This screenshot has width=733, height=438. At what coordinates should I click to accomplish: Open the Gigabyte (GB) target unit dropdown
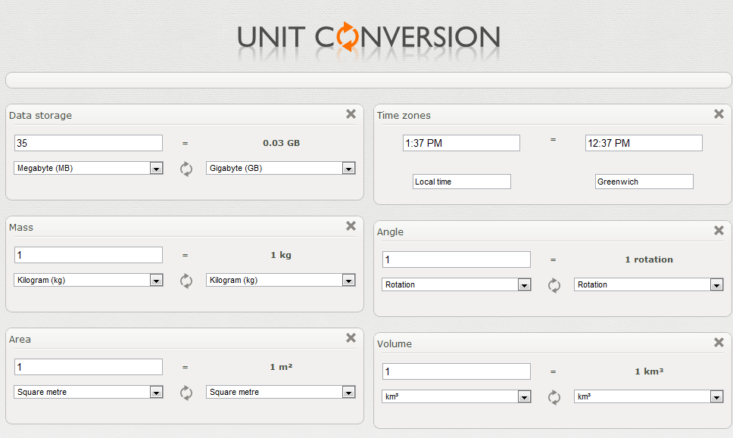[280, 168]
